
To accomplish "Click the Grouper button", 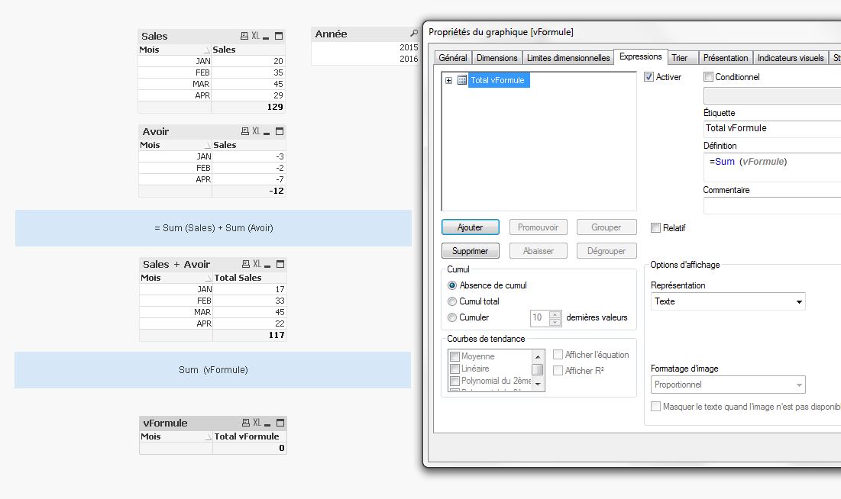I will pyautogui.click(x=606, y=227).
